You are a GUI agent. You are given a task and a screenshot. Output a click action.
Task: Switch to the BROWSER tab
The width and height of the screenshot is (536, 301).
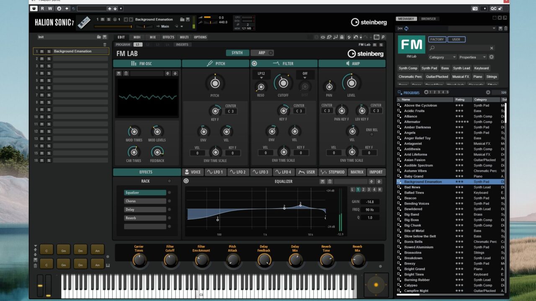(x=428, y=19)
